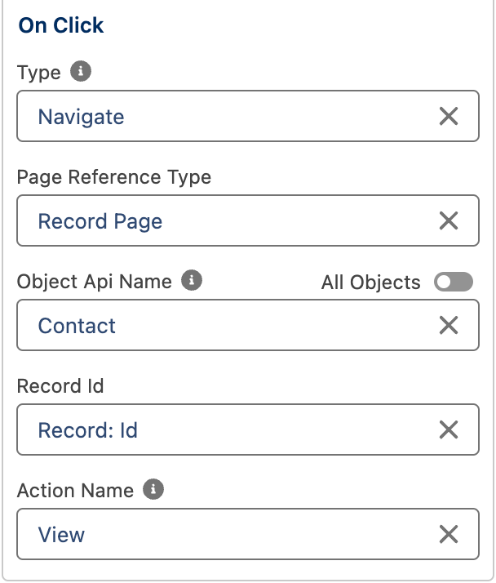
Task: Click the Page Reference Type label
Action: click(x=113, y=177)
